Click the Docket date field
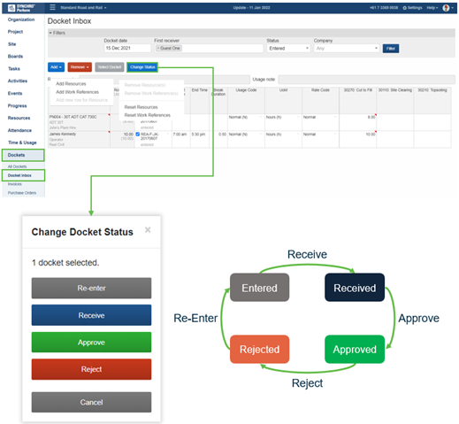 pyautogui.click(x=127, y=48)
